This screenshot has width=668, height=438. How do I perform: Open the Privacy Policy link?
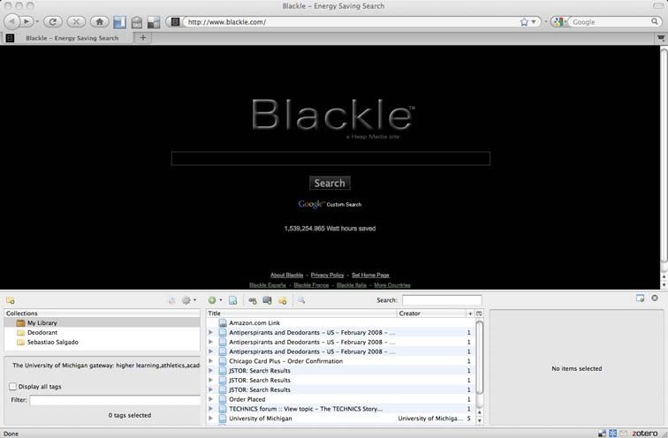[x=327, y=275]
